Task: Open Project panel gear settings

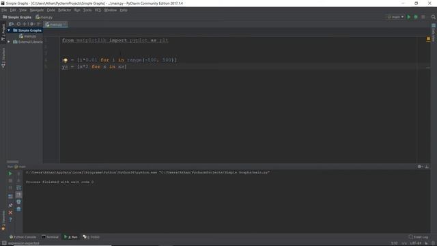Action: (x=32, y=25)
